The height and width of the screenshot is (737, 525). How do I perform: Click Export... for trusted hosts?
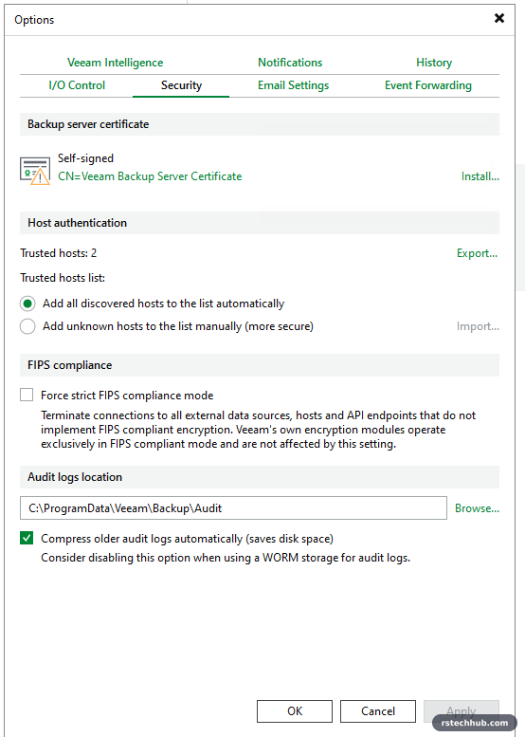pyautogui.click(x=477, y=253)
